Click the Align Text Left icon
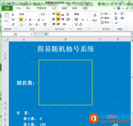 [54, 19]
